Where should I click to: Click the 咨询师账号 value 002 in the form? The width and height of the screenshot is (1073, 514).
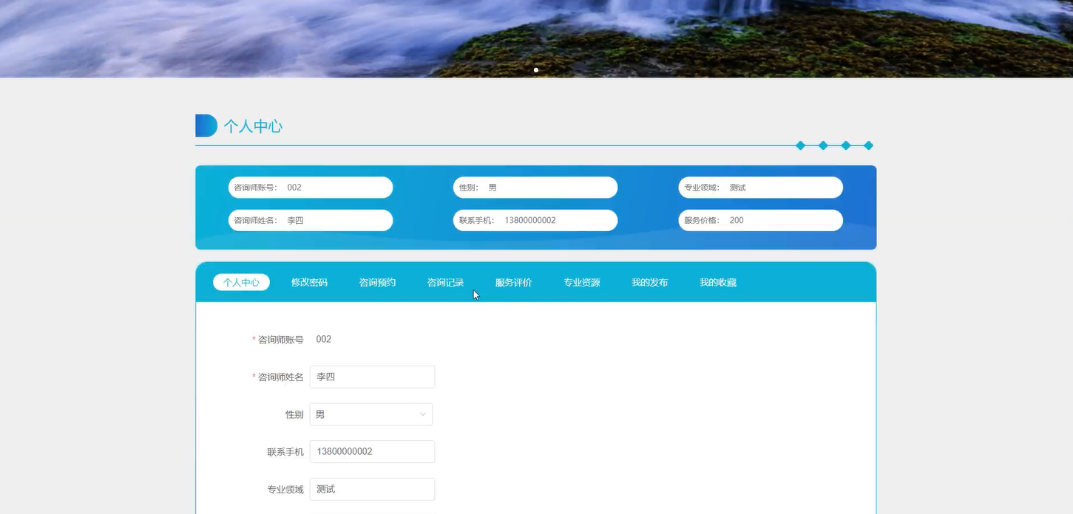coord(323,339)
